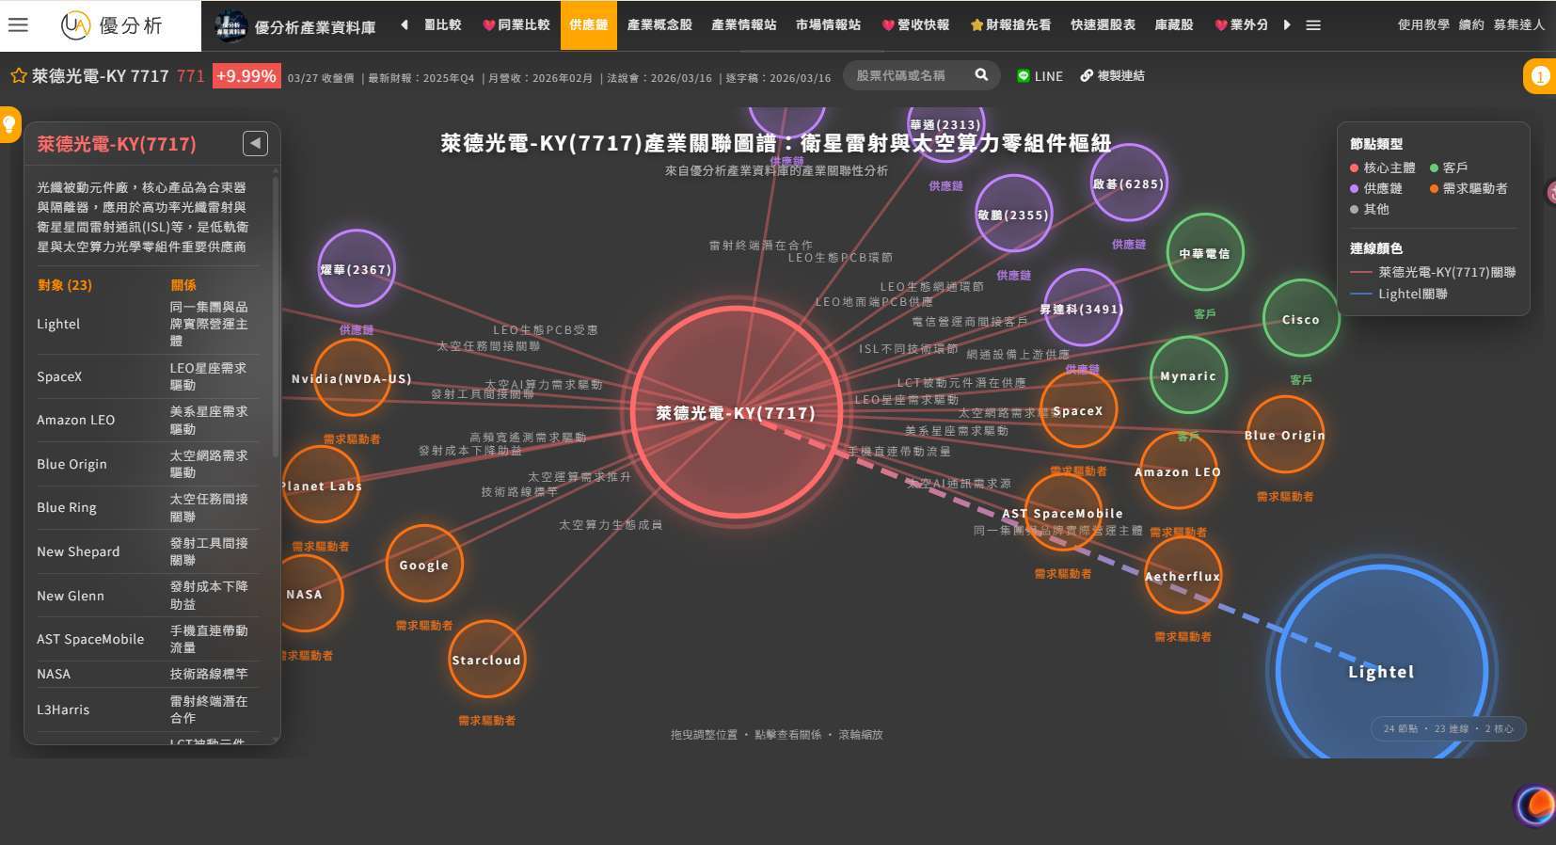Click the yellow lightbulb tip icon
Image resolution: width=1556 pixels, height=845 pixels.
[x=9, y=123]
